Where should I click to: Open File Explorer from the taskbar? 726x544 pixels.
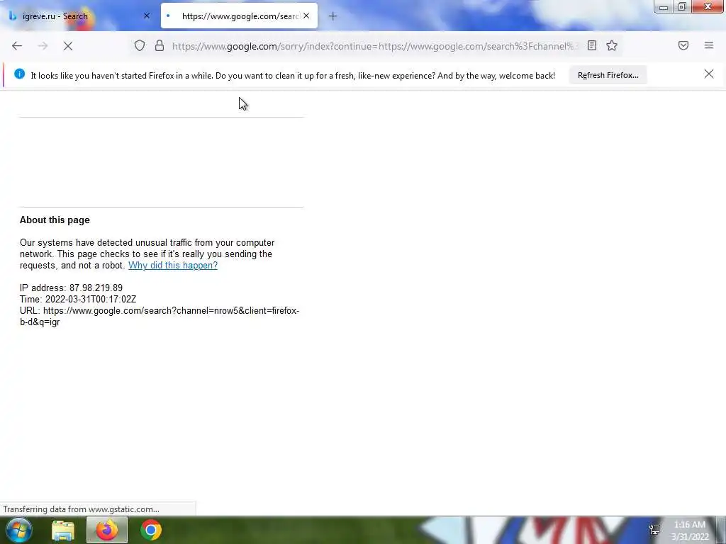point(63,530)
